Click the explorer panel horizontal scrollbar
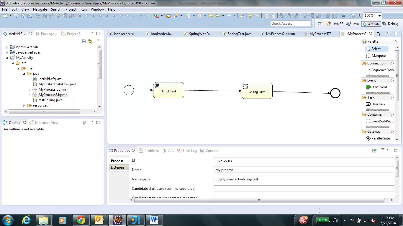The image size is (403, 226). [44, 112]
